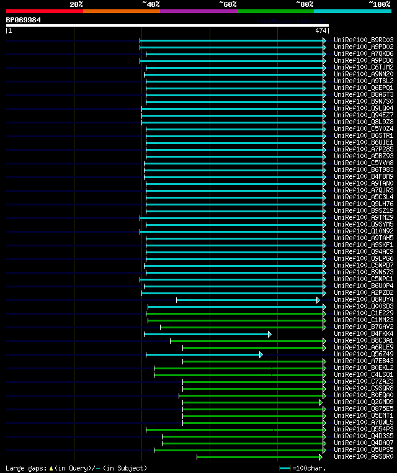
Task: Select the UniRef100_B8C3A1 label
Action: tap(364, 340)
